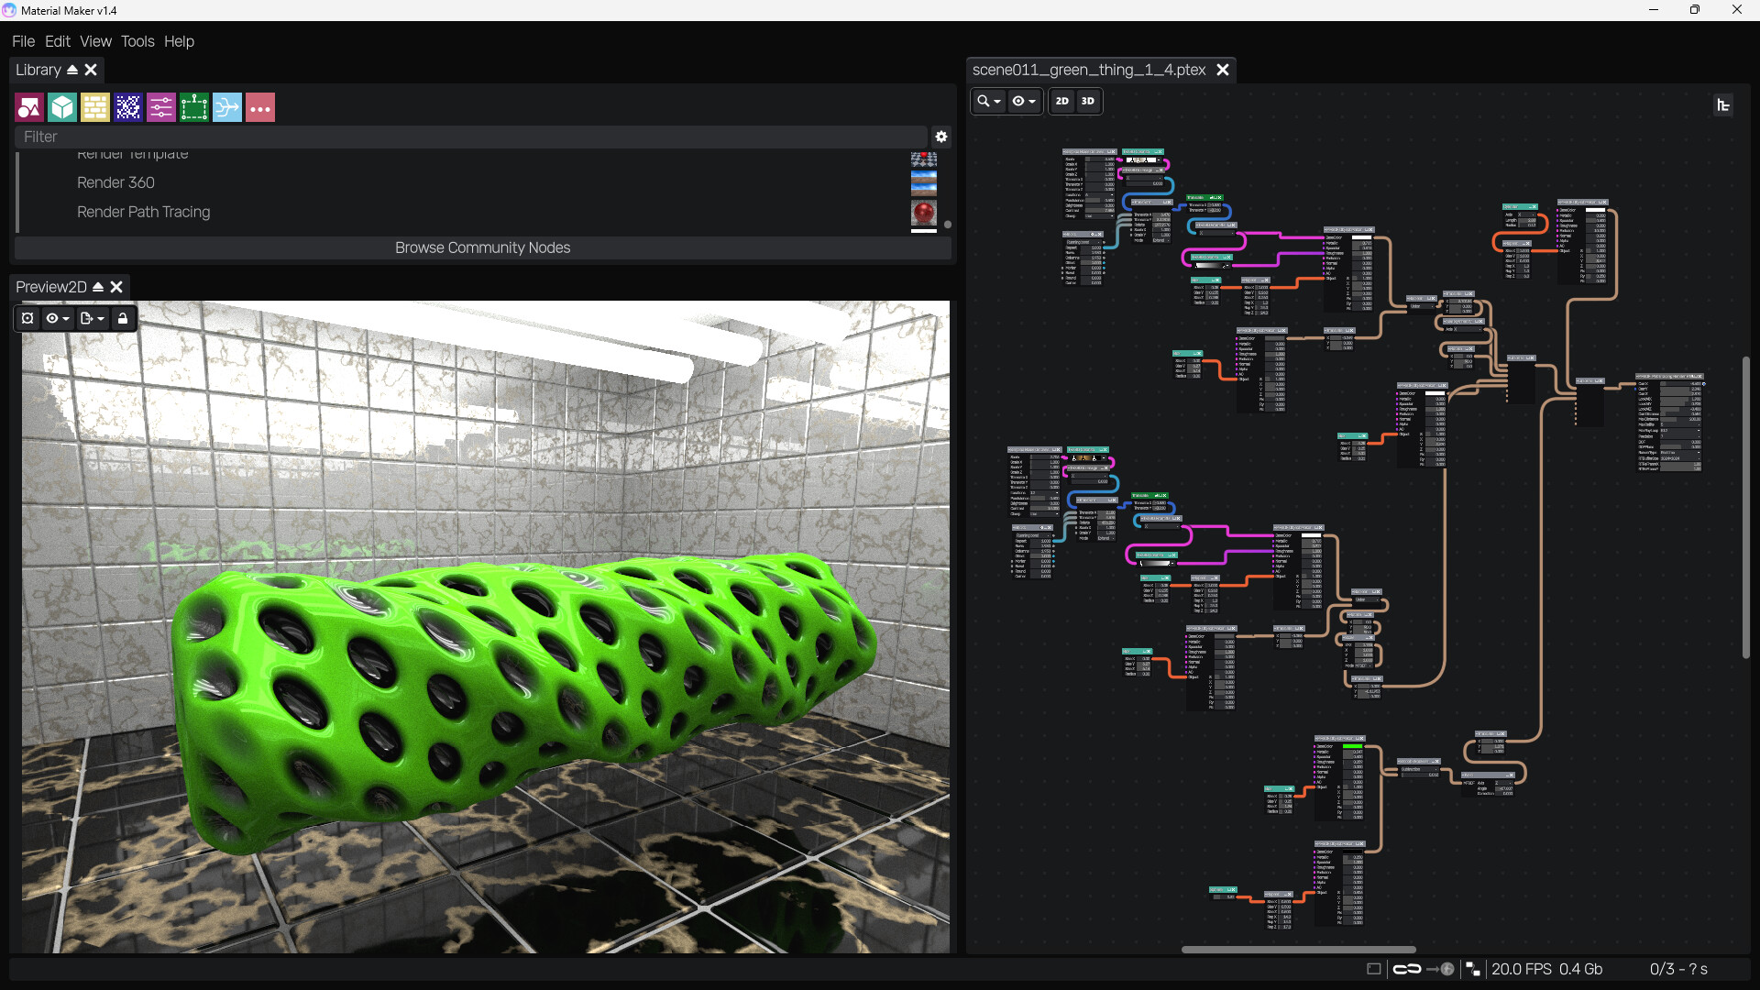This screenshot has width=1760, height=990.
Task: Open the bricks pattern library category
Action: coord(94,107)
